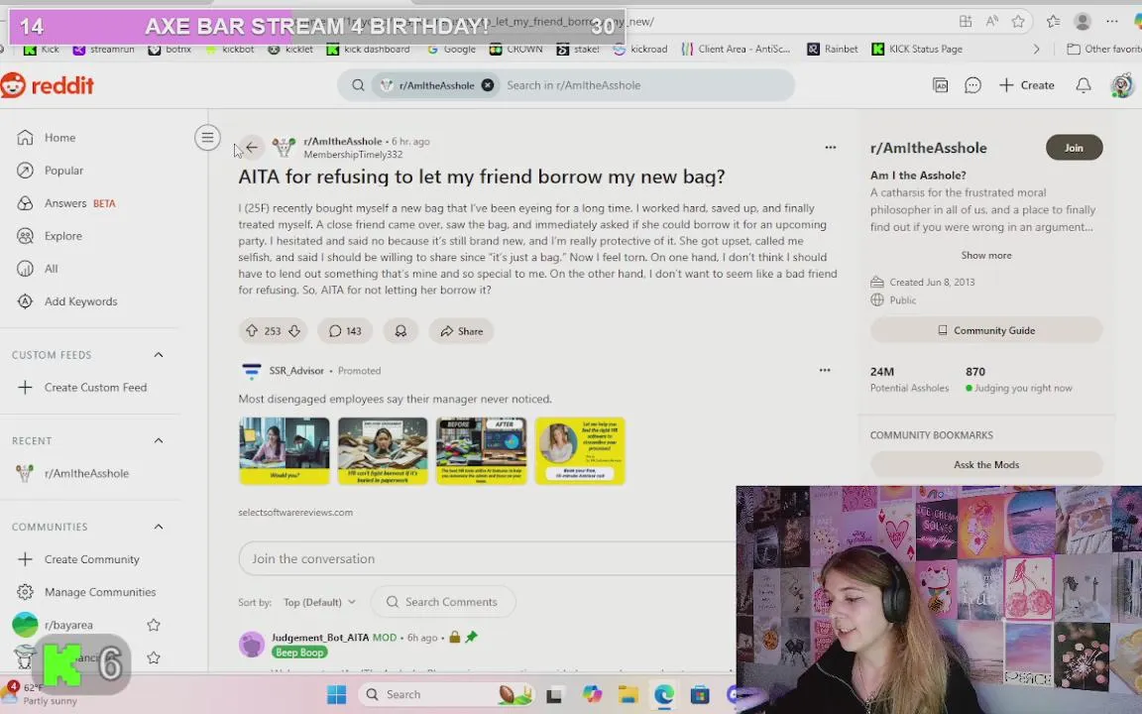Viewport: 1142px width, 714px height.
Task: Select Explore in the left sidebar
Action: pyautogui.click(x=62, y=236)
